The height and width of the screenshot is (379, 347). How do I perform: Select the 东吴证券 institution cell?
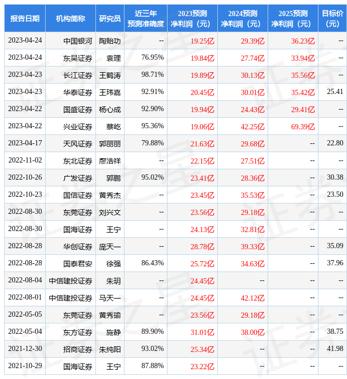78,58
